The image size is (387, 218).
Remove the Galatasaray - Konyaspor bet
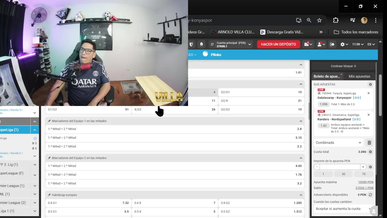369,93
